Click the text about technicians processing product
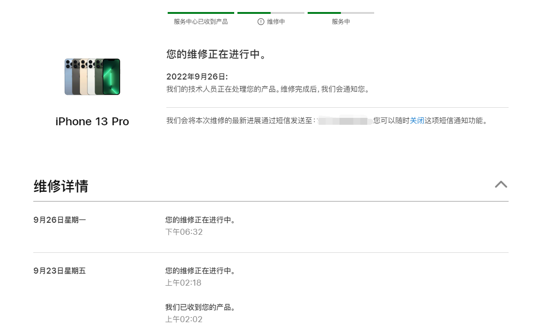The image size is (552, 330). [268, 90]
